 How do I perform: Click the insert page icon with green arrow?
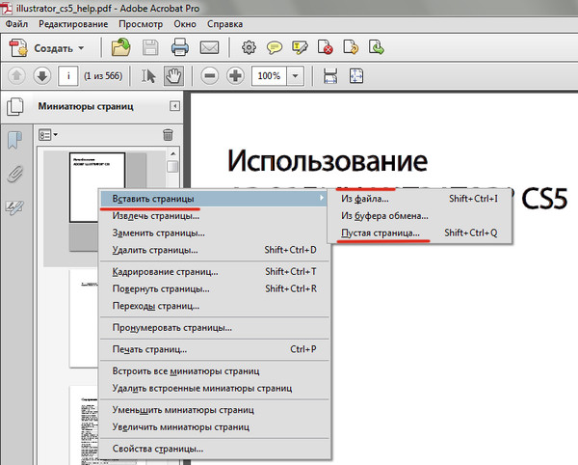click(x=377, y=47)
